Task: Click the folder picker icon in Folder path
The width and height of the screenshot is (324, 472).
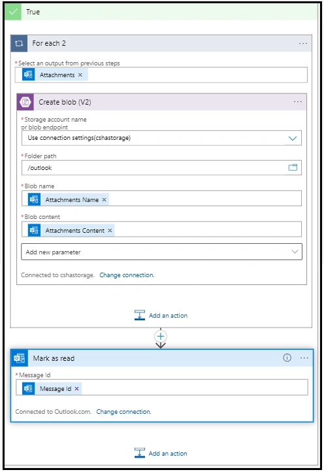Action: tap(293, 167)
